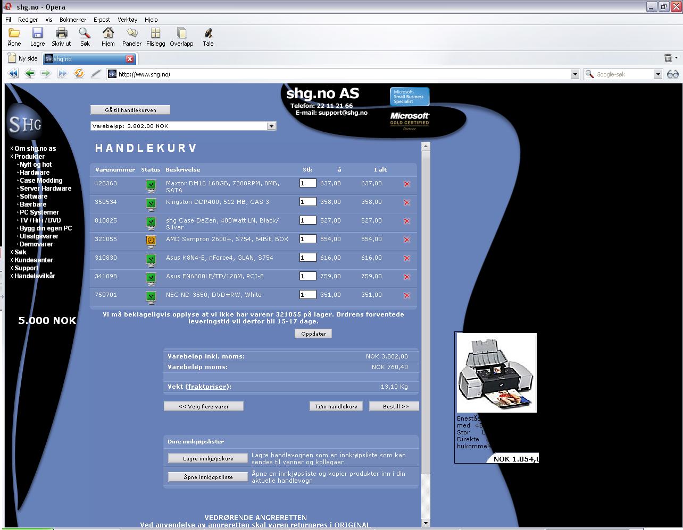
Task: Open the Vis menu
Action: (49, 20)
